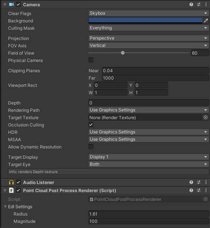Viewport: 210px width, 228px height.
Task: Open Audio Listener preset selector icon
Action: point(198,182)
